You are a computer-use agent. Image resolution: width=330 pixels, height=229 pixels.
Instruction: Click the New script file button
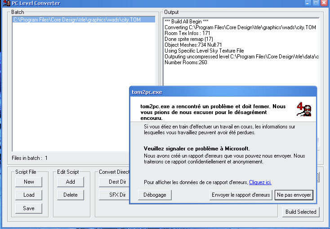pyautogui.click(x=29, y=182)
